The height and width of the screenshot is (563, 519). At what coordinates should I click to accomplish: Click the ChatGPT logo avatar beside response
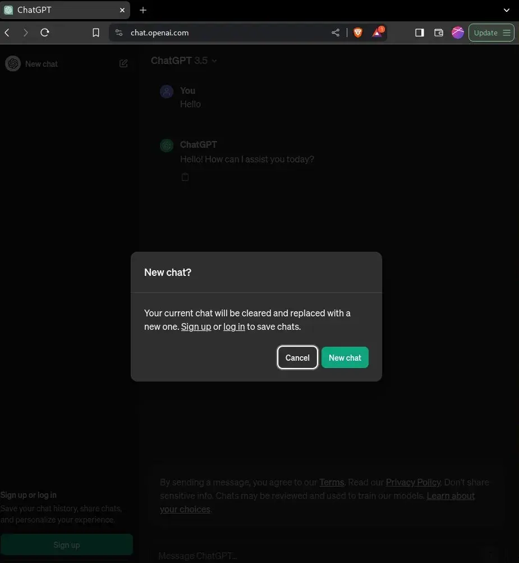(x=167, y=145)
